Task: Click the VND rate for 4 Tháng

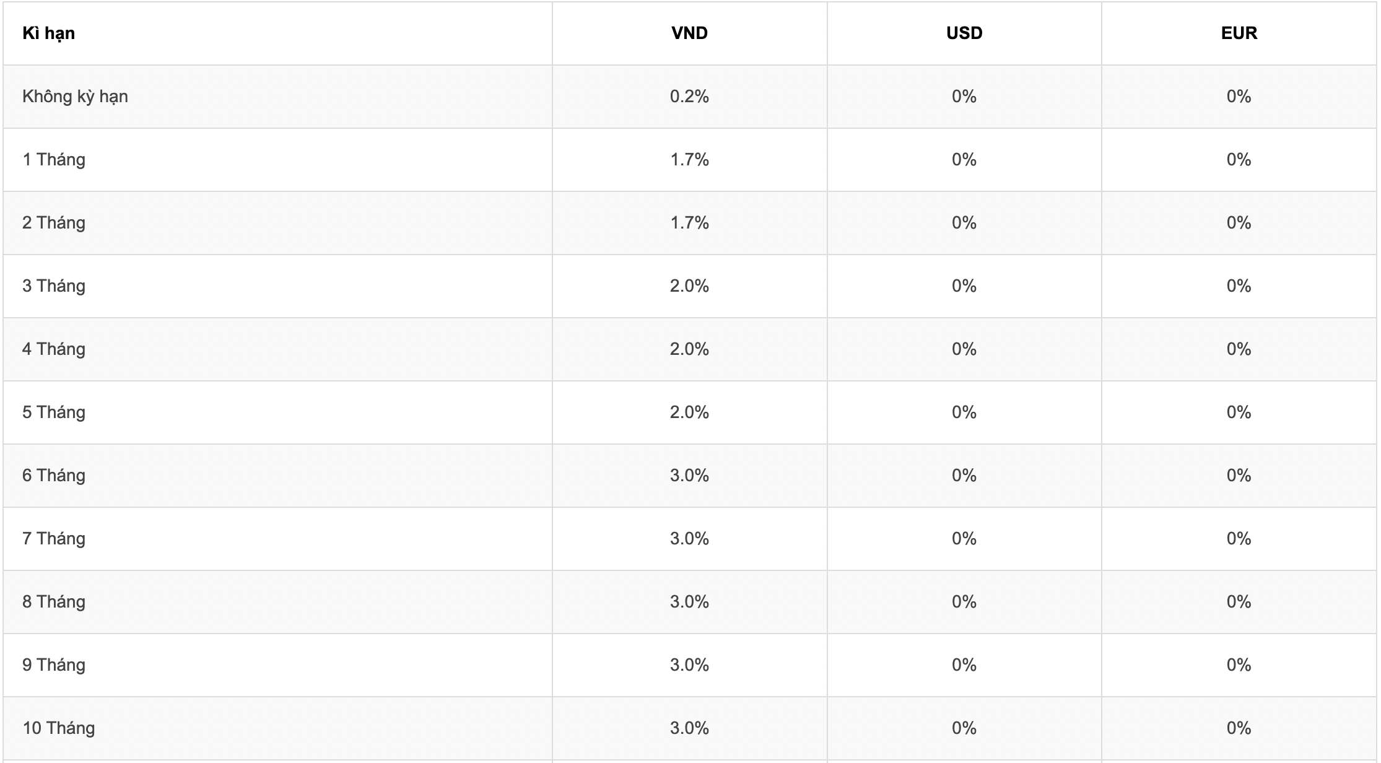Action: [689, 349]
